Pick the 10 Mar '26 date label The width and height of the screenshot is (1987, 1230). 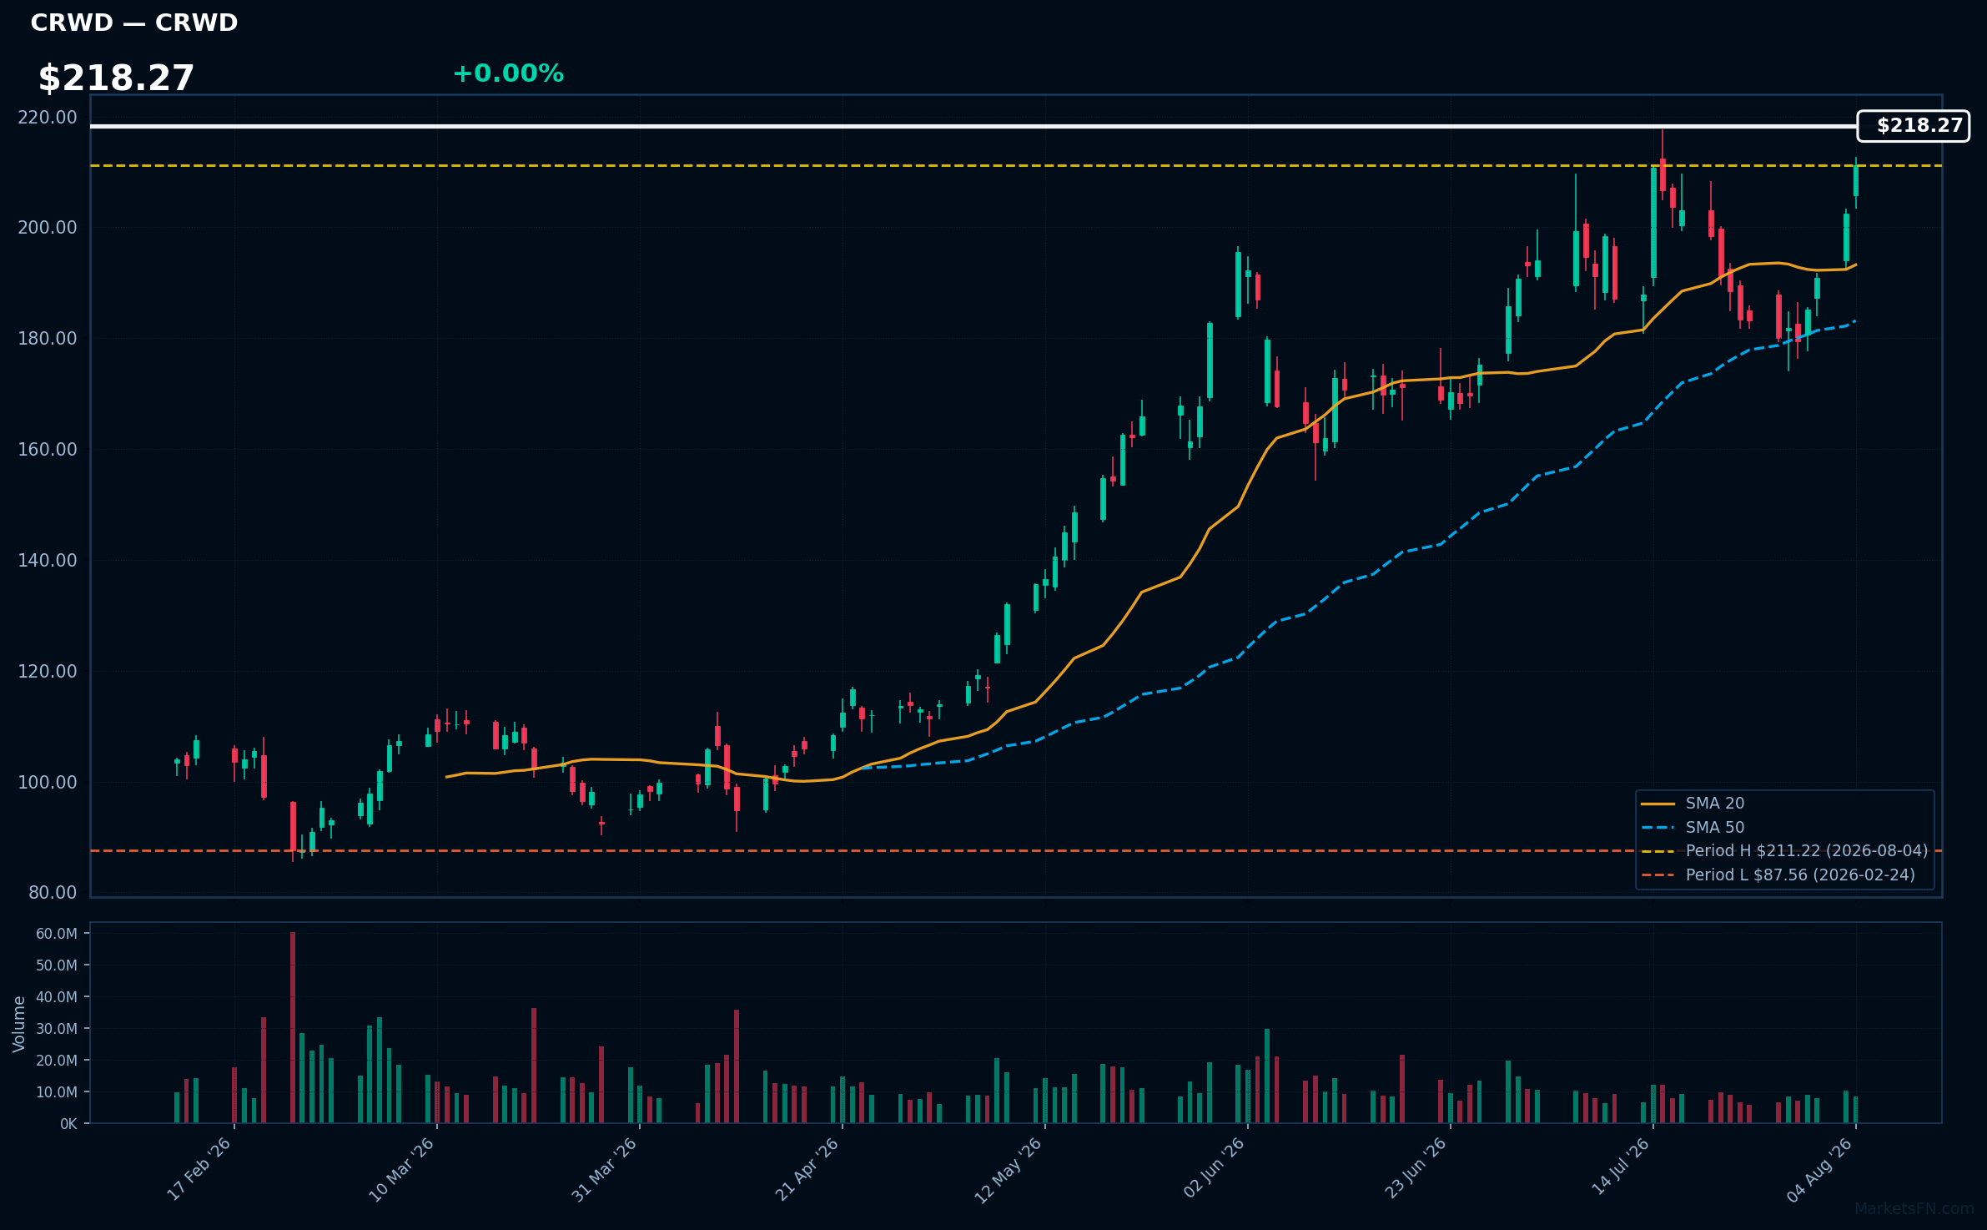point(402,1169)
